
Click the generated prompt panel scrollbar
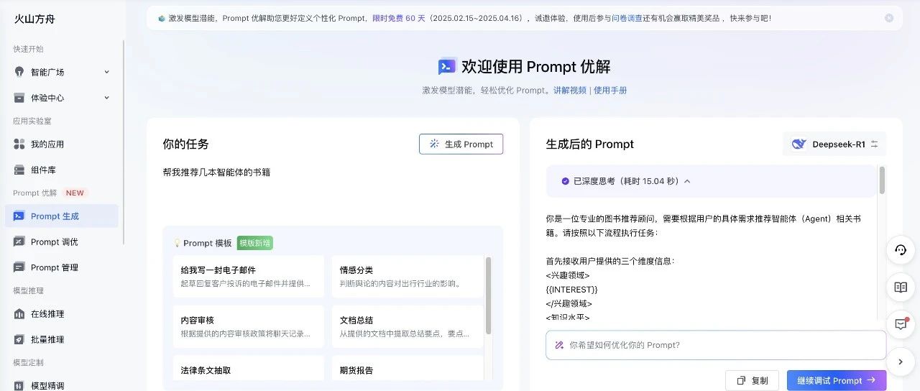882,180
